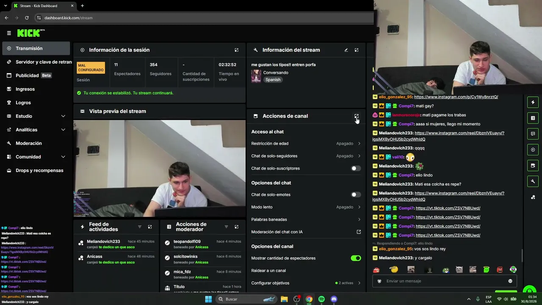Expand the Información del stream panel
The height and width of the screenshot is (305, 542).
pos(357,50)
